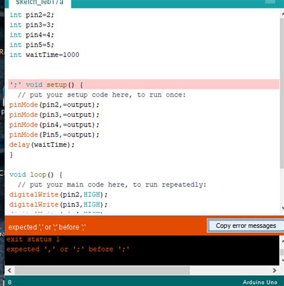
Task: Click the editor scrollbar up arrow
Action: click(x=282, y=14)
